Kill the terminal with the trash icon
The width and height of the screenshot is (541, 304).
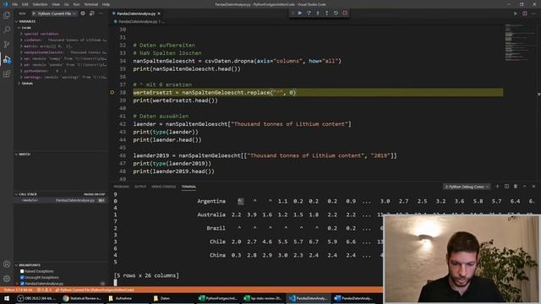516,187
